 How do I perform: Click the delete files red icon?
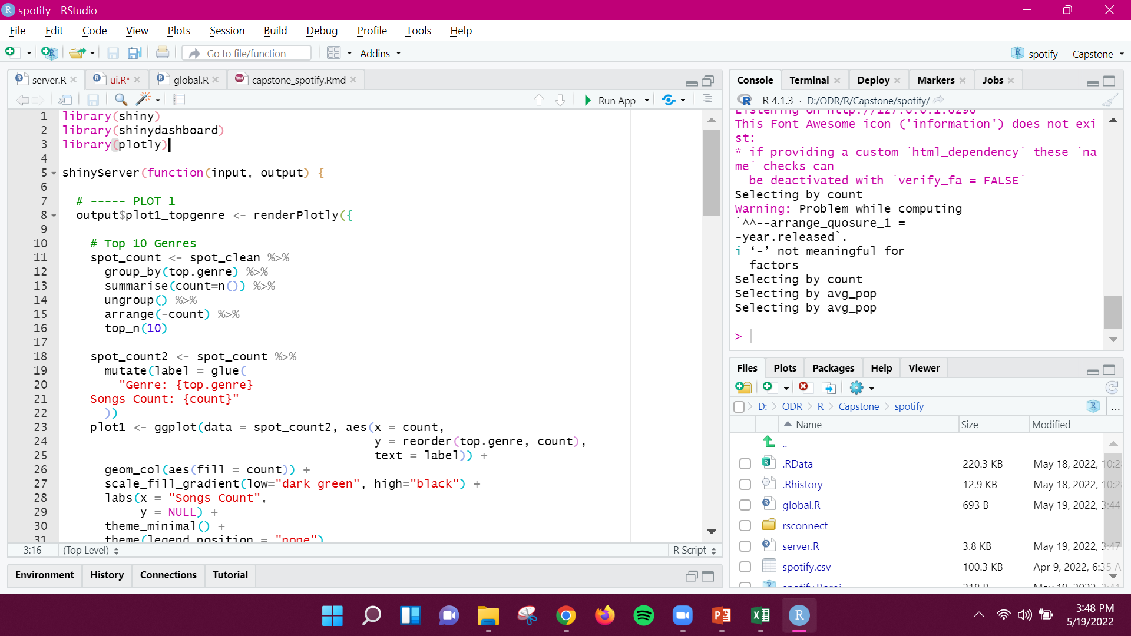point(803,387)
